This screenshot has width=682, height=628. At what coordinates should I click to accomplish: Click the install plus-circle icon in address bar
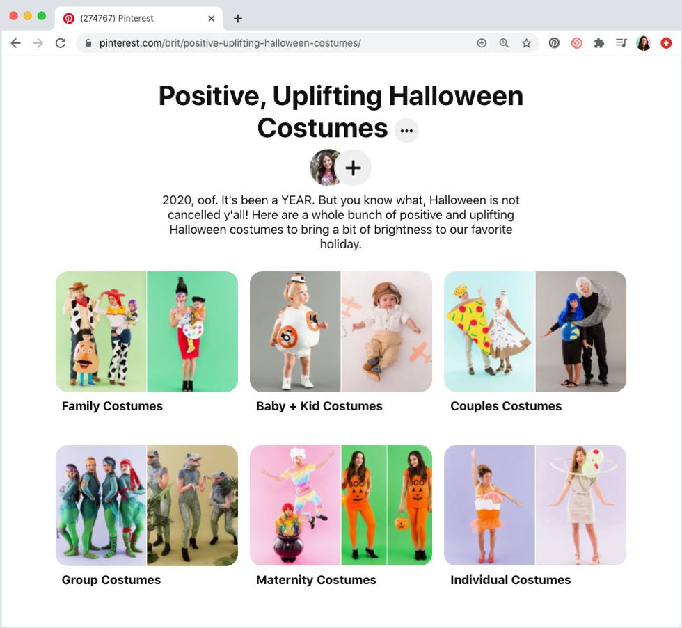pyautogui.click(x=482, y=43)
